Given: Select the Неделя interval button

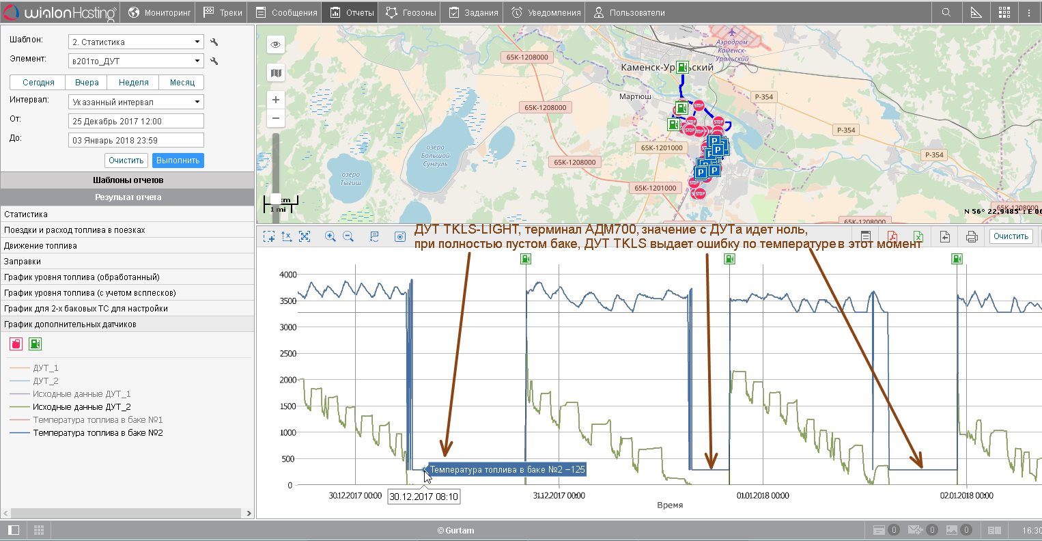Looking at the screenshot, I should click(133, 83).
